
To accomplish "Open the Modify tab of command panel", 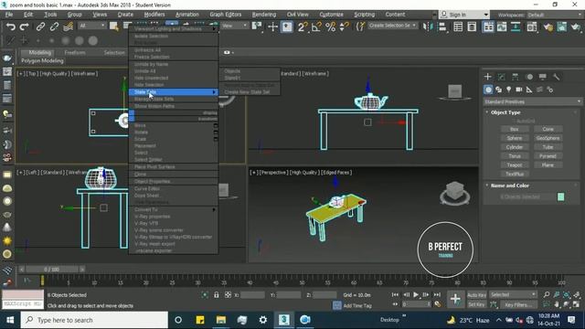I will (502, 77).
